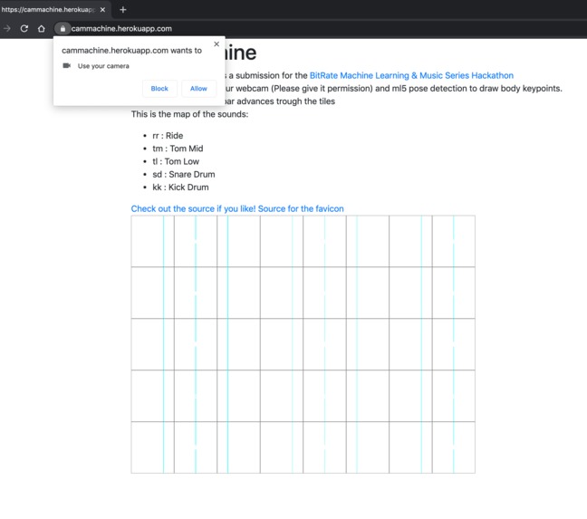Viewport: 587px width, 519px height.
Task: Go to the browser home icon
Action: (x=41, y=28)
